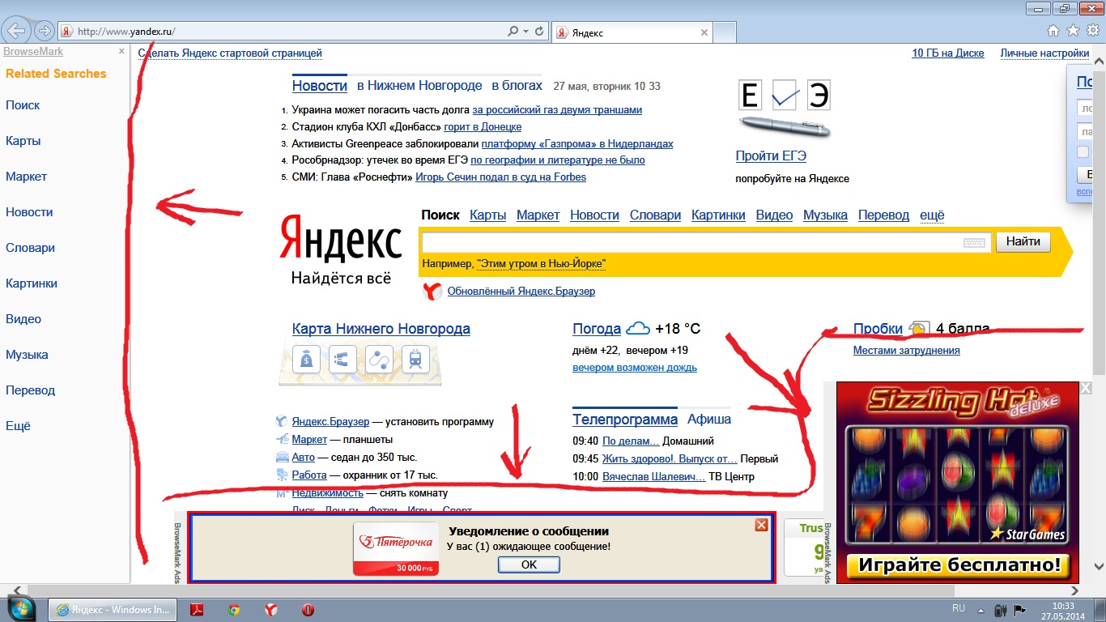The width and height of the screenshot is (1106, 622).
Task: Select the 'в блогах' news tab
Action: (517, 86)
